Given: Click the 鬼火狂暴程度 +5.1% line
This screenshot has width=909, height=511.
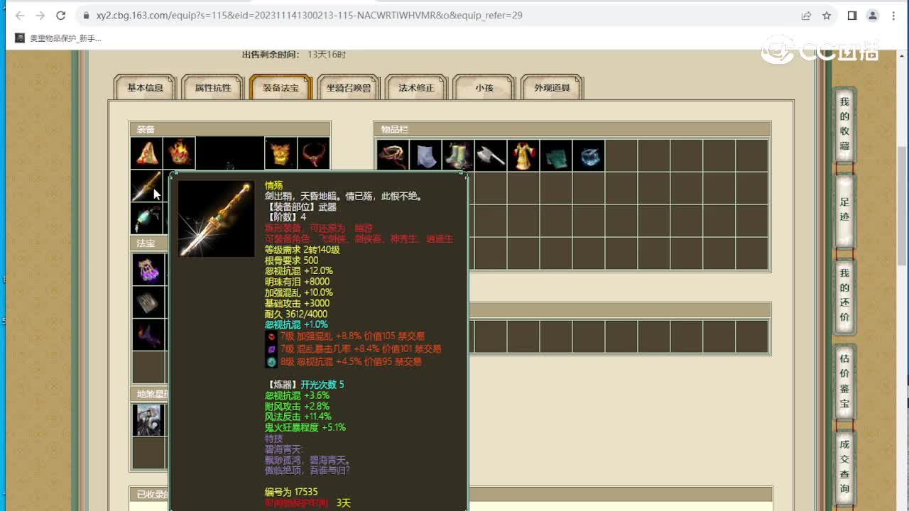Looking at the screenshot, I should click(305, 428).
